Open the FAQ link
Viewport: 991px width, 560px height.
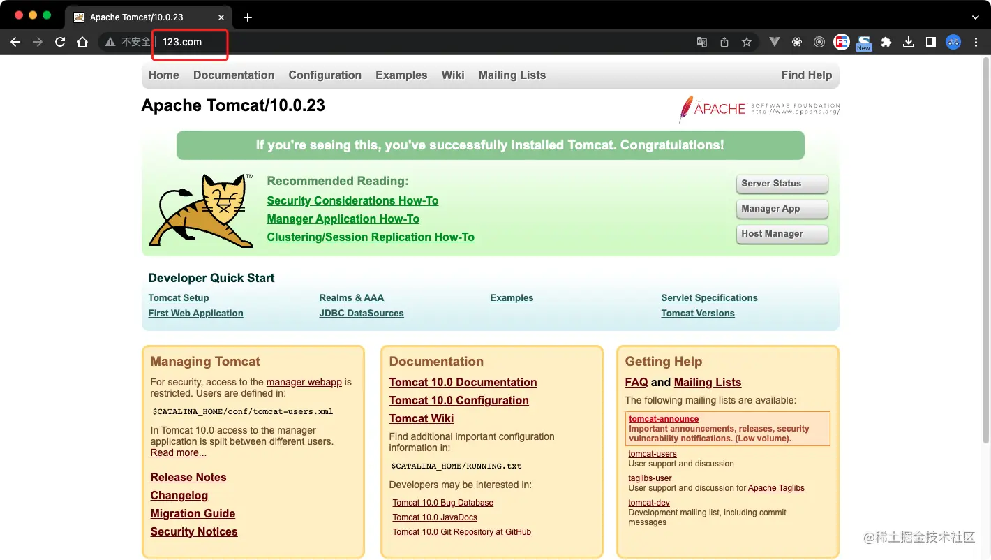(636, 382)
